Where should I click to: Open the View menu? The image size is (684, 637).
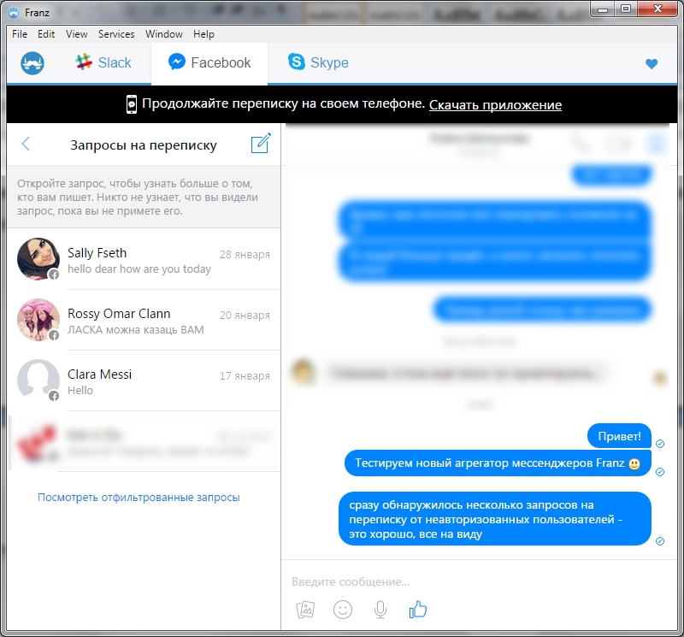77,34
